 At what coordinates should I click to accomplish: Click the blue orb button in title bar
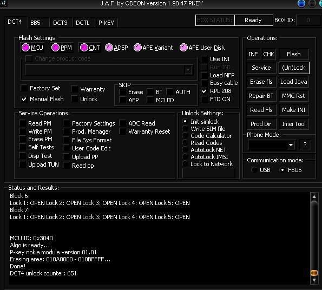pos(301,3)
